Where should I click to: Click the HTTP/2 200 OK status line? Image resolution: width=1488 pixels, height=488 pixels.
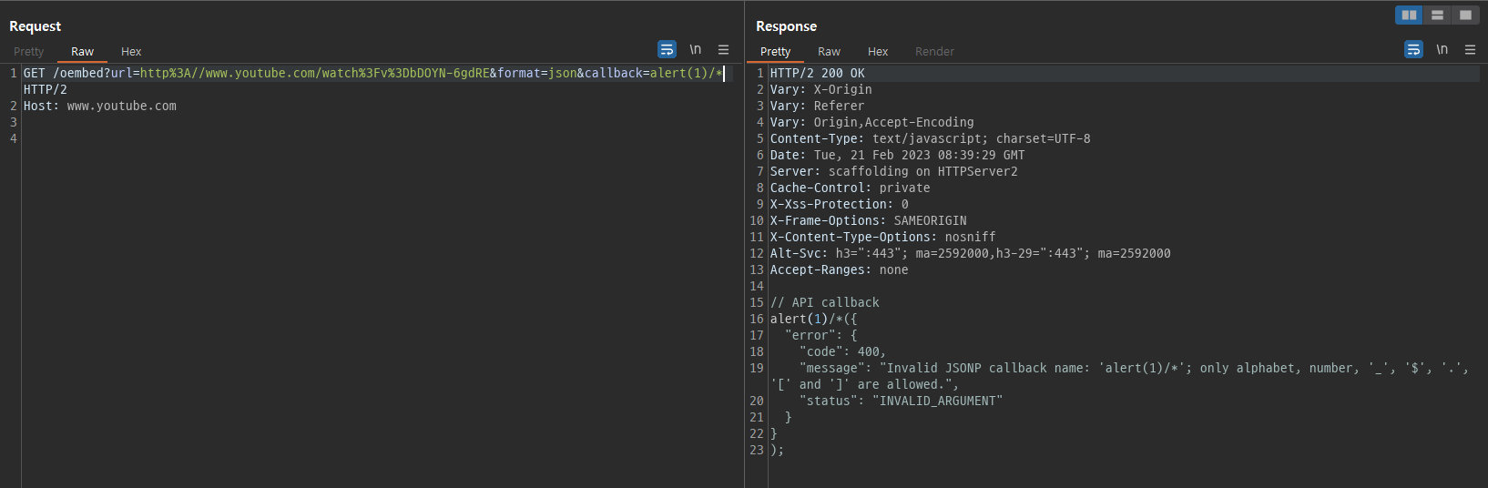click(x=818, y=74)
